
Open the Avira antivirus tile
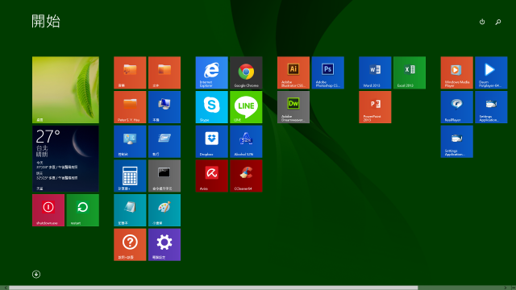(x=211, y=176)
